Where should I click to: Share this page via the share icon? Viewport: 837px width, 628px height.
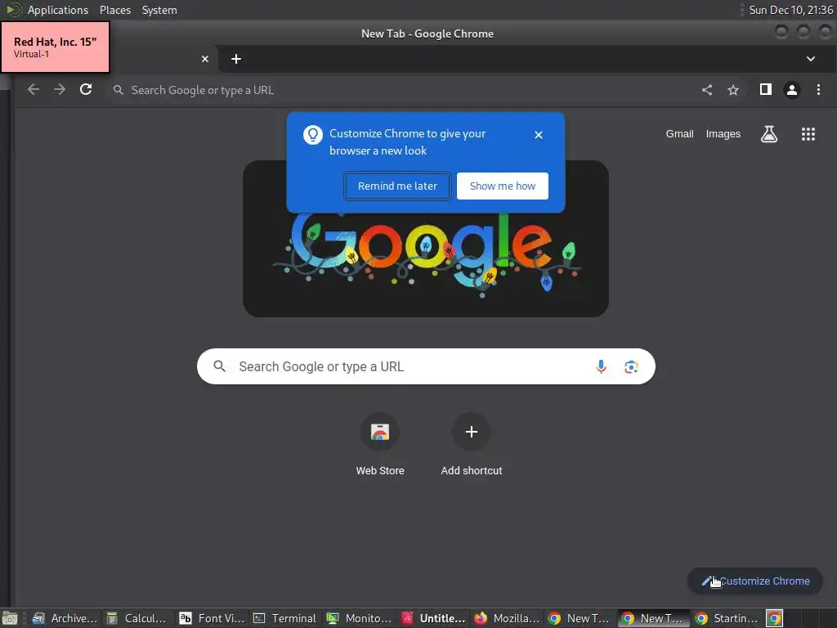(x=707, y=90)
